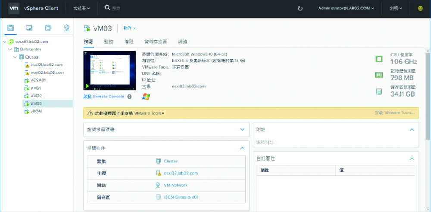Click the vSphere Client title text
The width and height of the screenshot is (431, 212).
click(x=41, y=8)
